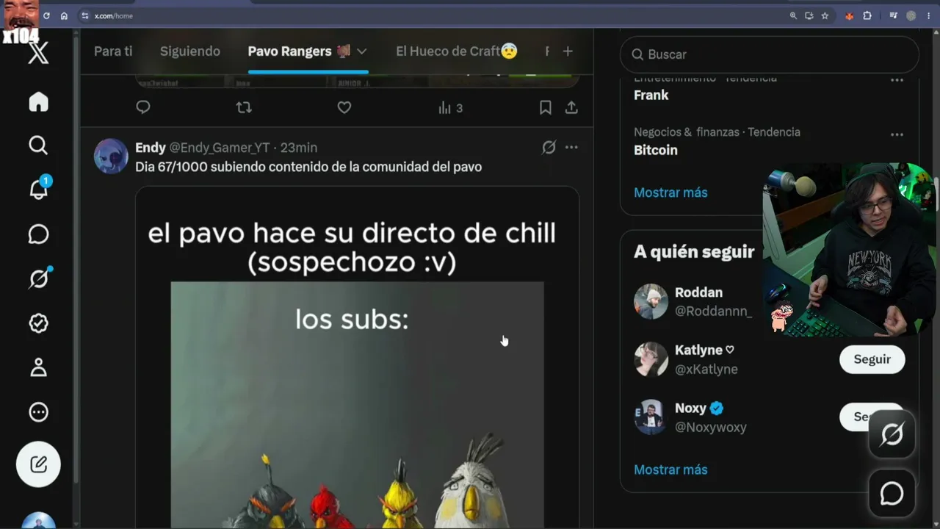940x529 pixels.
Task: Open Katlyne's profile avatar
Action: [x=651, y=359]
